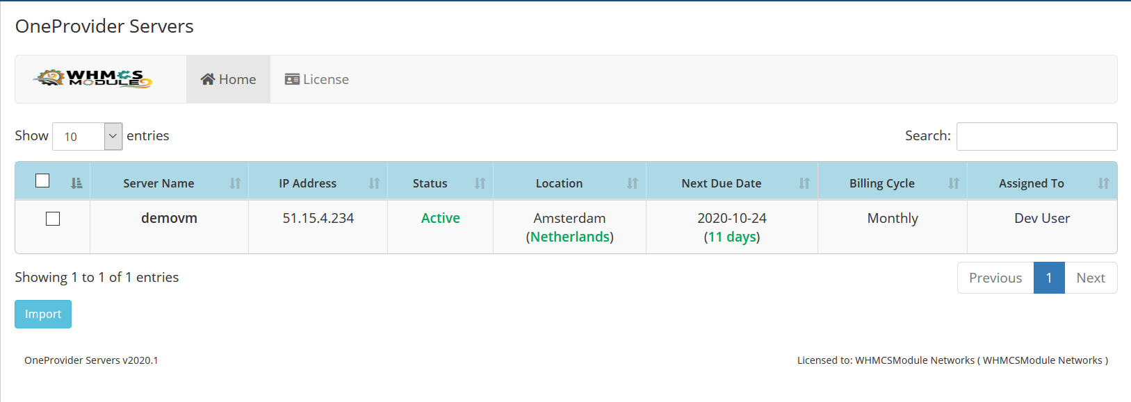Viewport: 1131px width, 402px height.
Task: Click the Import button
Action: [x=43, y=314]
